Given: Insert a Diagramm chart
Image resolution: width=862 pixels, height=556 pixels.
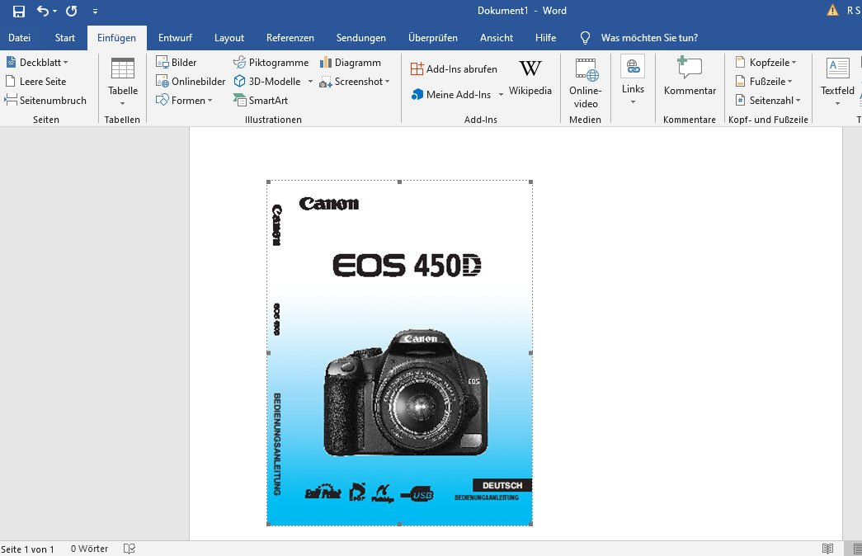Looking at the screenshot, I should point(352,61).
